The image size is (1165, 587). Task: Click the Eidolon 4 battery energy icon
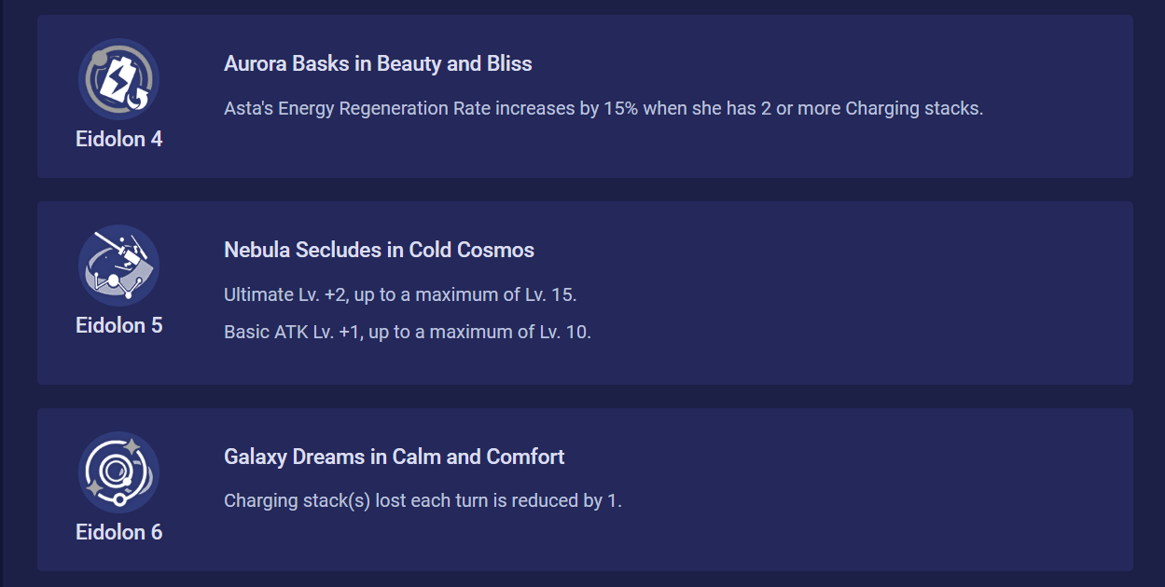118,79
